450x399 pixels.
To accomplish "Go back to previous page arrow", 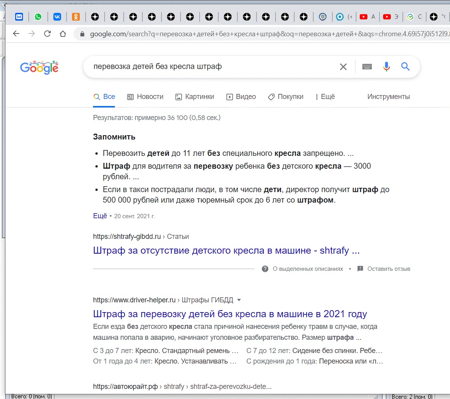I will tap(16, 34).
